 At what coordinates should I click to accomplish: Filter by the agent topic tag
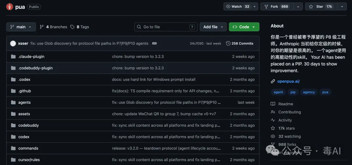point(278,92)
